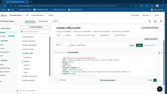Click Insert Document button
Viewport: 167px width, 94px height.
[151, 39]
